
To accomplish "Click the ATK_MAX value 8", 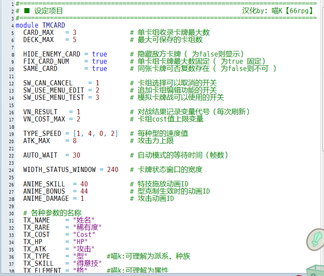I will pyautogui.click(x=75, y=141).
